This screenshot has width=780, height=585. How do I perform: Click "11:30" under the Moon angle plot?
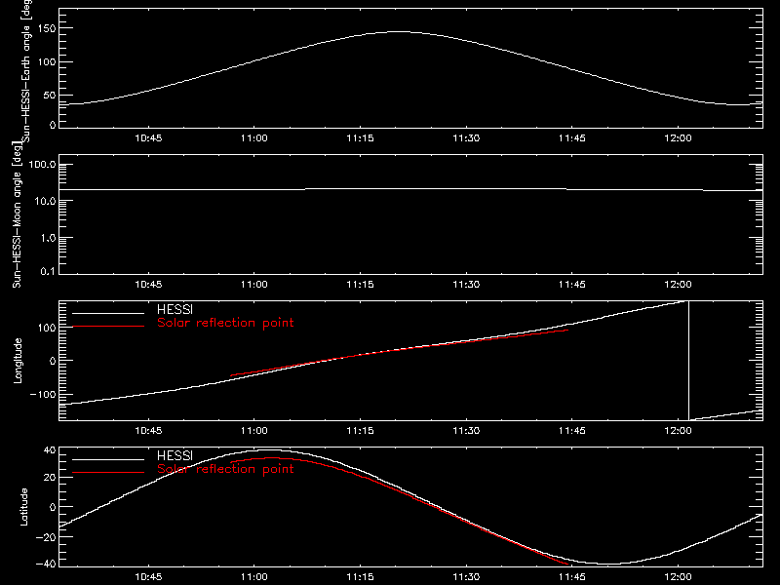[x=466, y=285]
